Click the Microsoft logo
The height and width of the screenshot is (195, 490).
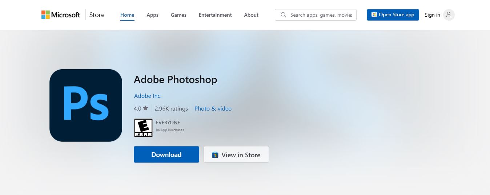tap(61, 14)
